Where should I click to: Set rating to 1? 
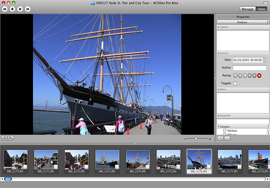click(235, 75)
